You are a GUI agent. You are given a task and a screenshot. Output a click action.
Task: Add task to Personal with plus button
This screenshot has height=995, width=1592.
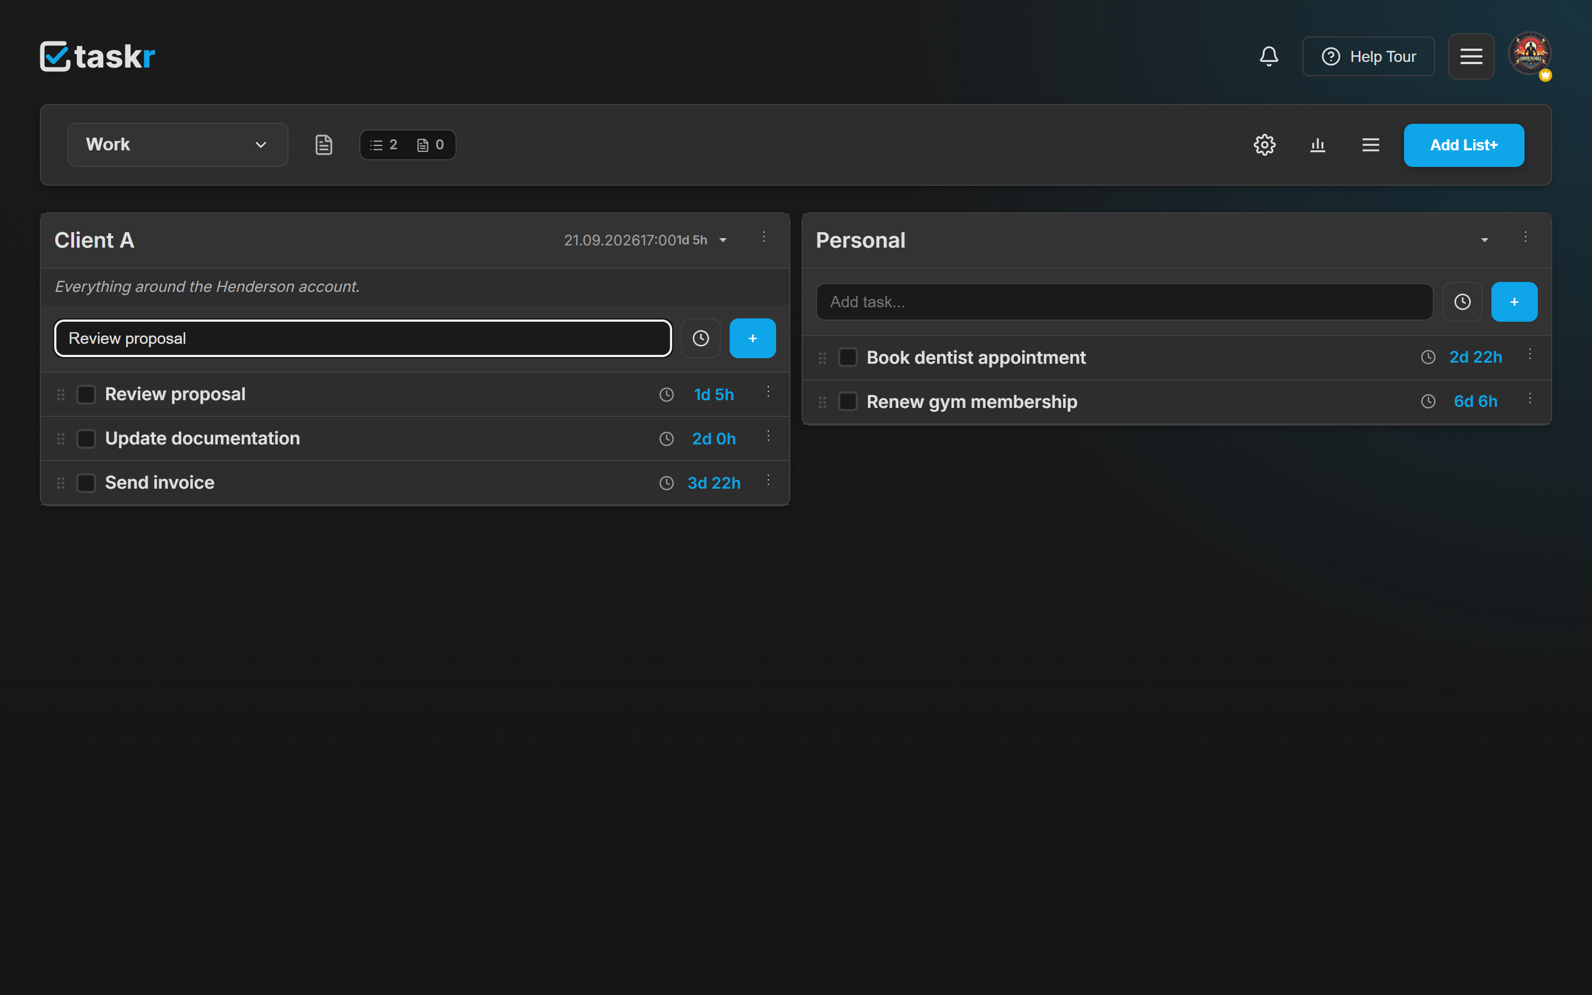click(x=1514, y=302)
